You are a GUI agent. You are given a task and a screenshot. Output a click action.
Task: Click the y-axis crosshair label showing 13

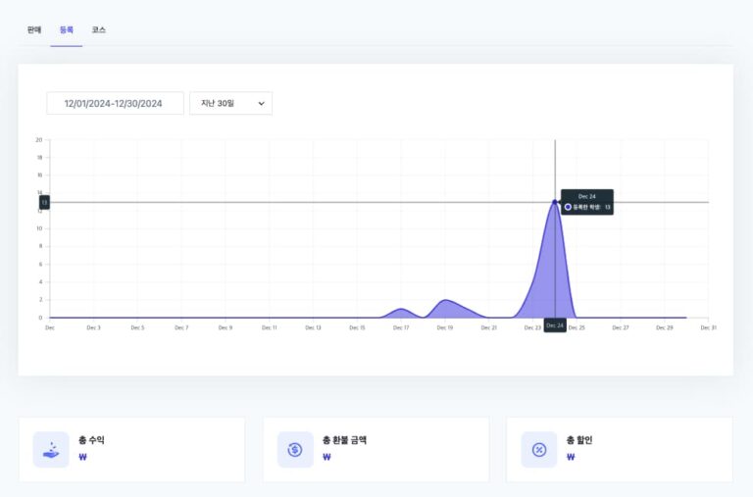coord(44,202)
